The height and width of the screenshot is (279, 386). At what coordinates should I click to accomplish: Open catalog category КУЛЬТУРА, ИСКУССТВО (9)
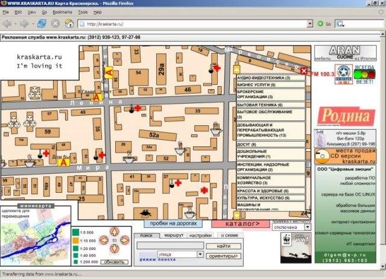click(x=271, y=198)
